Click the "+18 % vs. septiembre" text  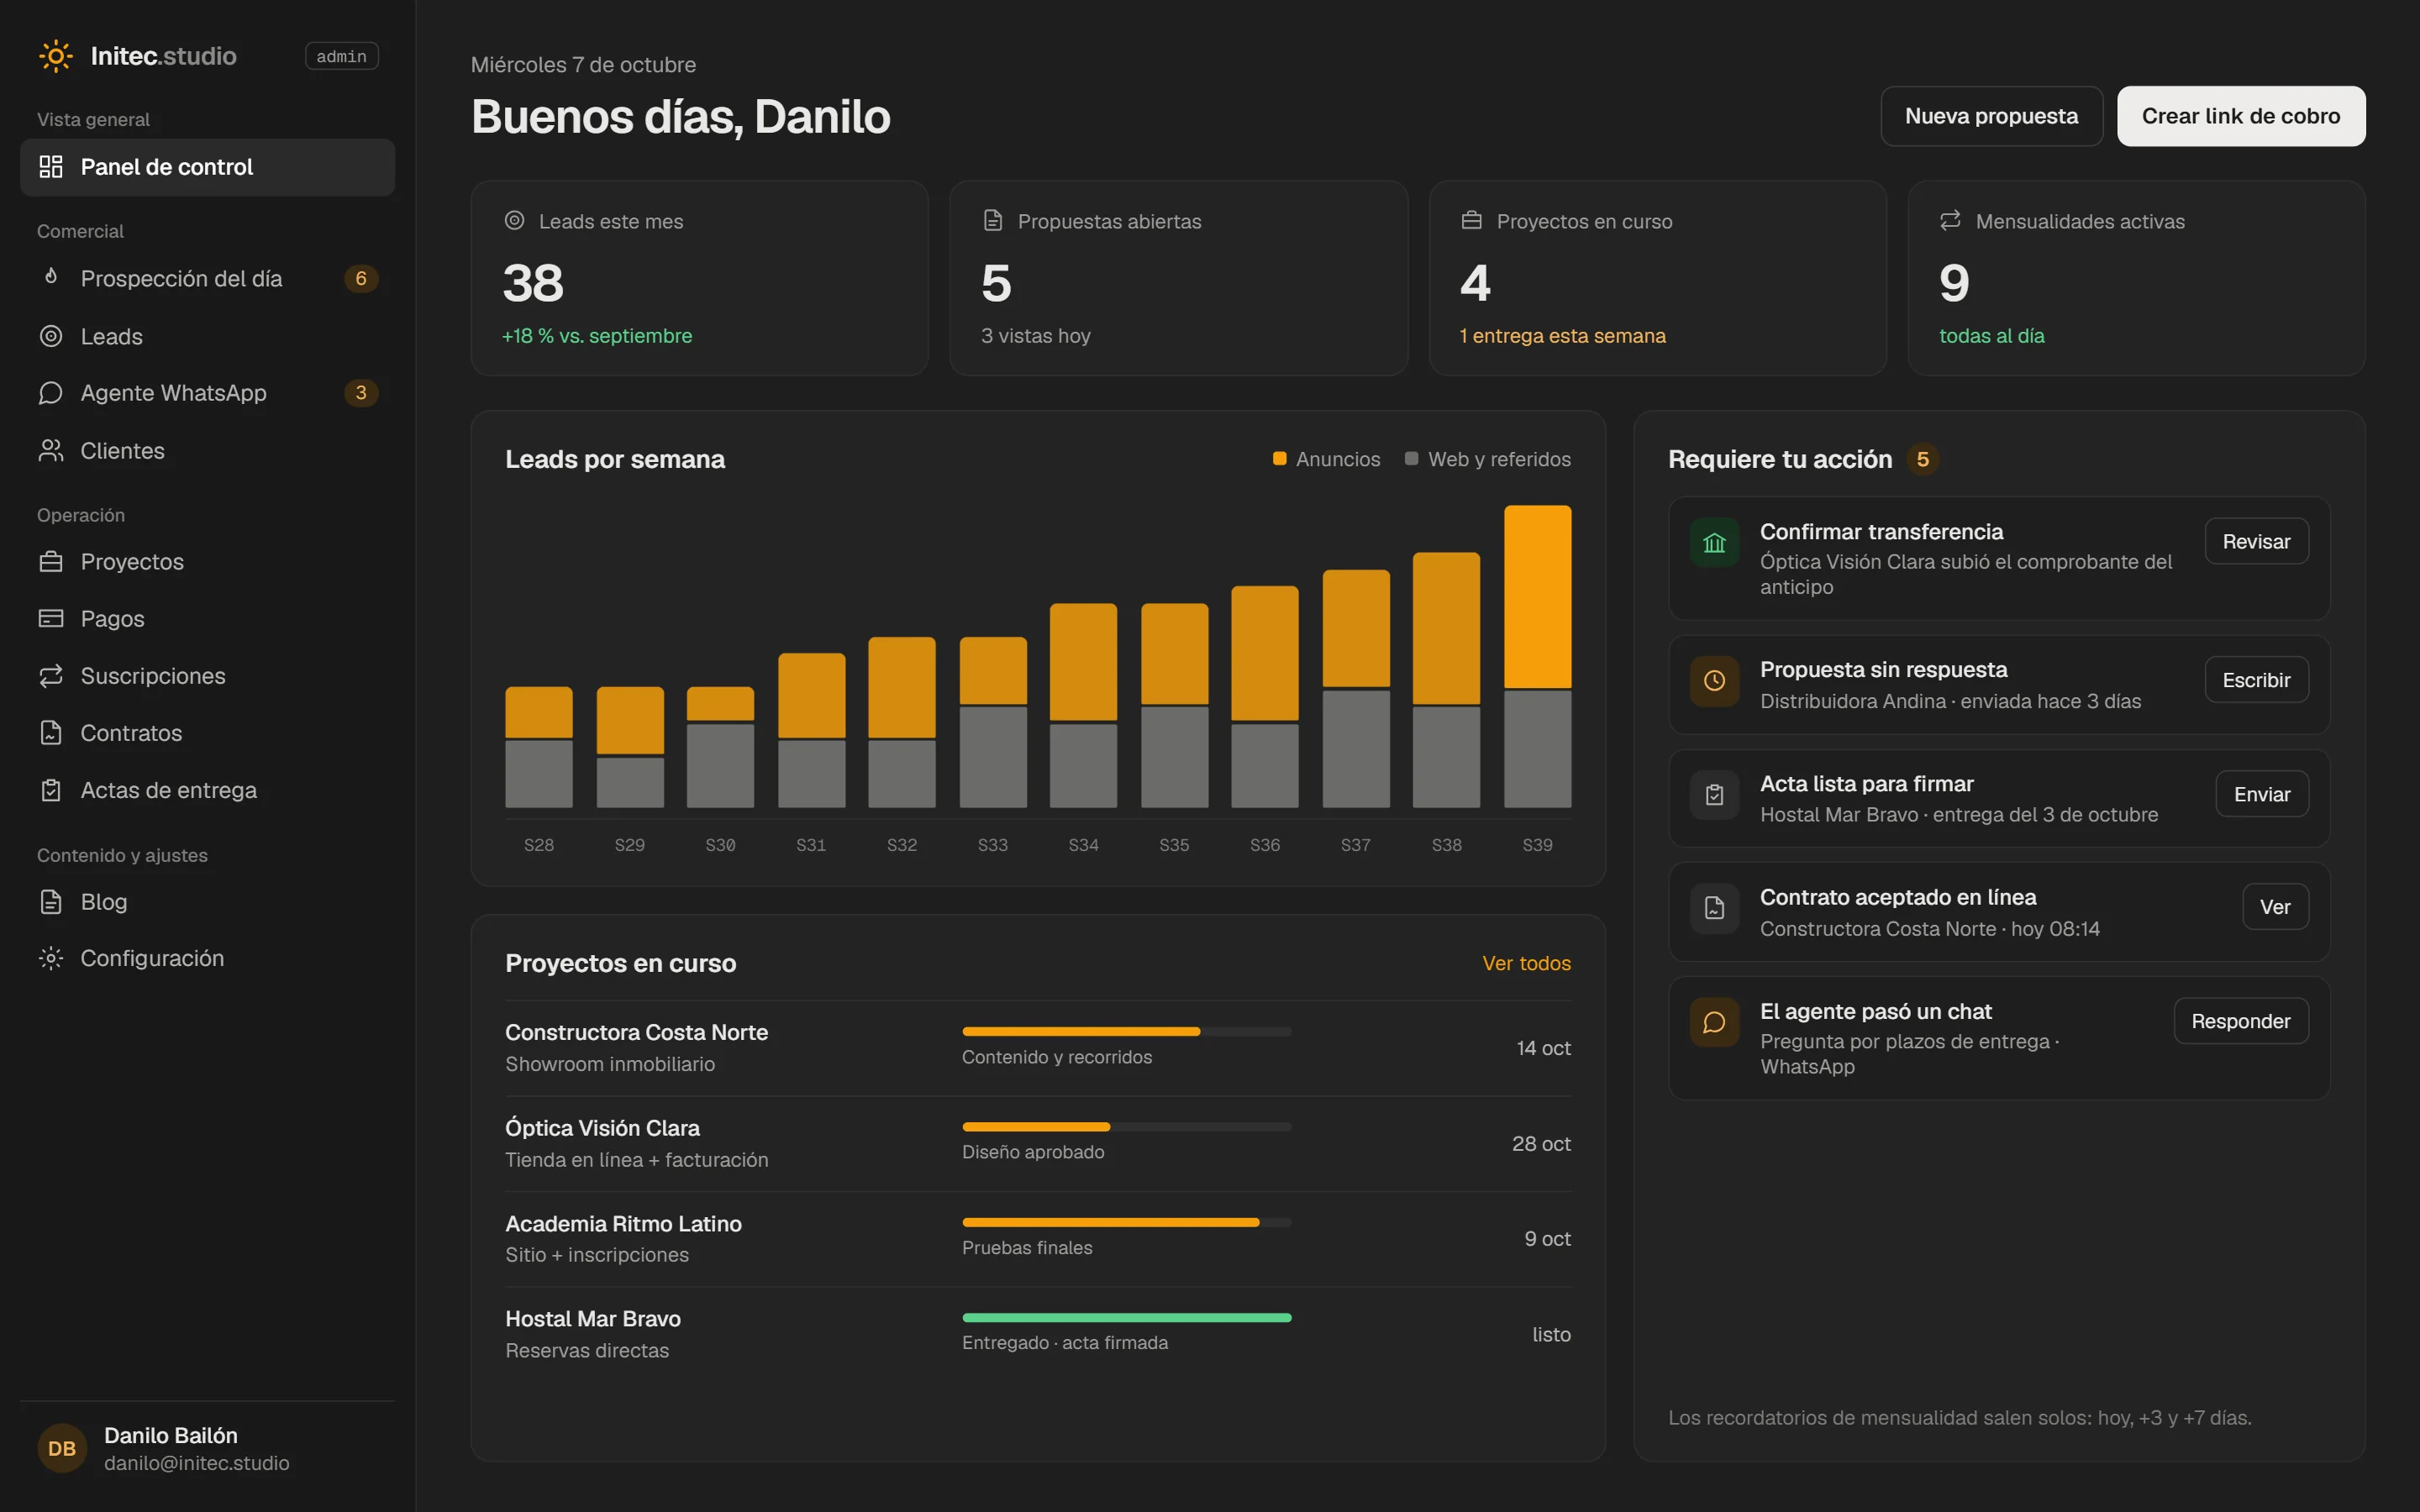pyautogui.click(x=597, y=336)
